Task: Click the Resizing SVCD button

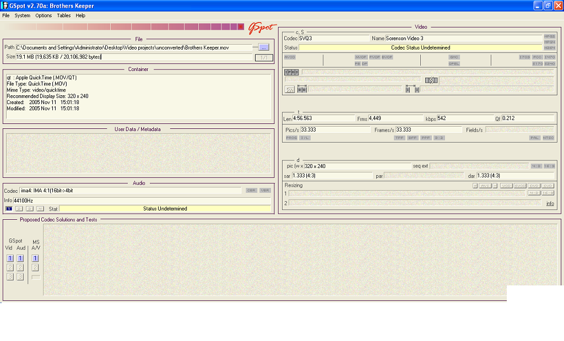Action: pyautogui.click(x=520, y=186)
